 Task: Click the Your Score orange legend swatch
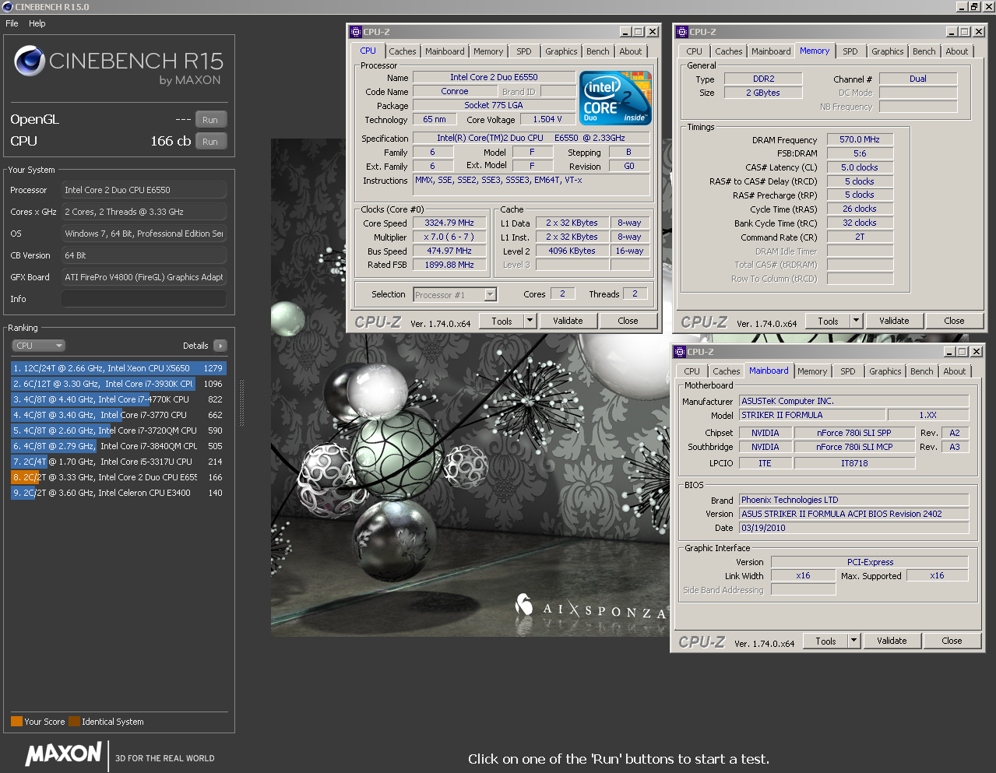[16, 722]
